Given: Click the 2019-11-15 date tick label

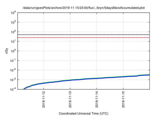Looking at the screenshot, I should pos(123,99).
